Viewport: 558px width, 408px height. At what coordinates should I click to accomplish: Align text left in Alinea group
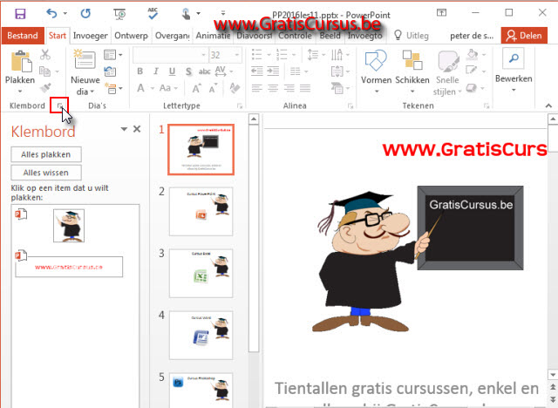[256, 88]
